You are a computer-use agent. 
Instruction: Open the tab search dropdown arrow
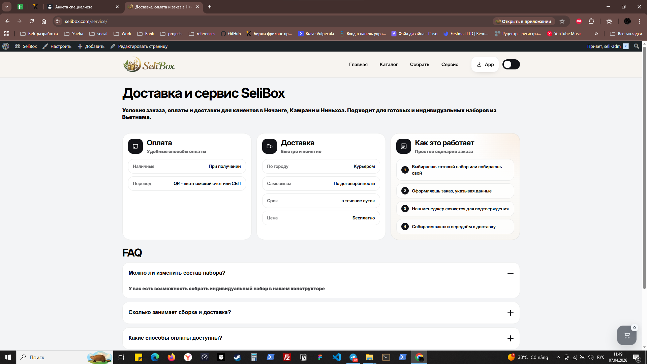(x=7, y=7)
